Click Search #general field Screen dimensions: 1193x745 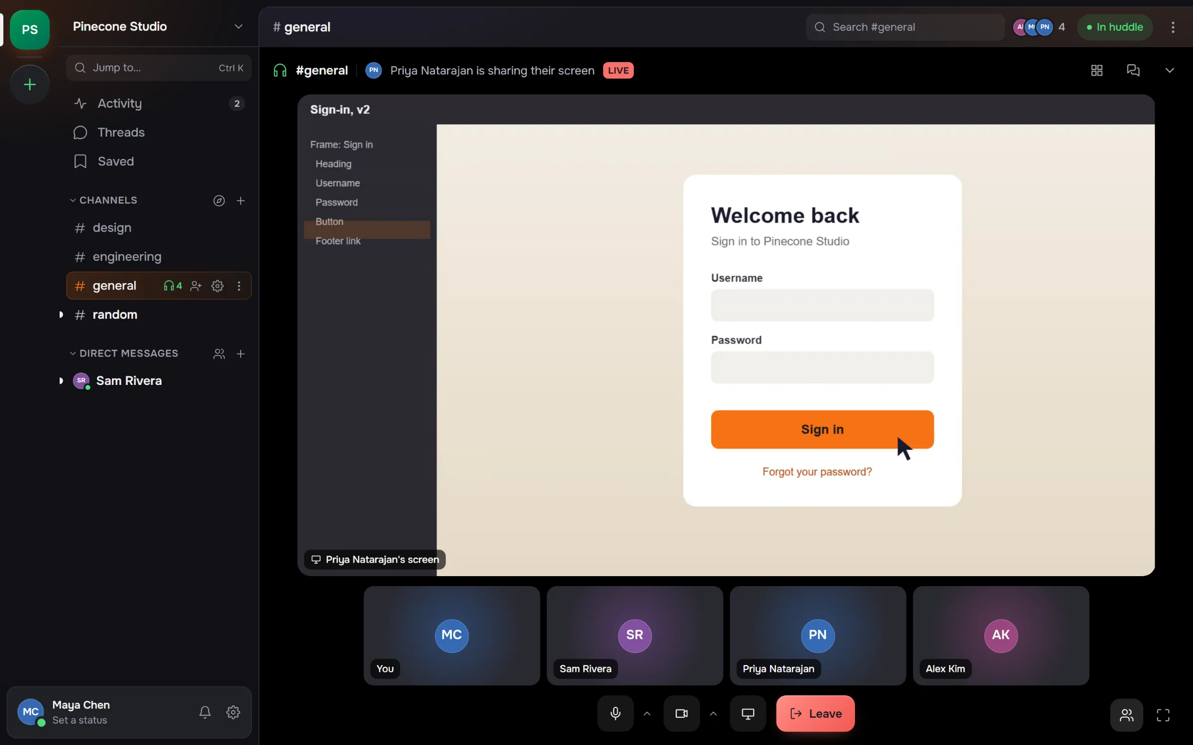click(905, 27)
